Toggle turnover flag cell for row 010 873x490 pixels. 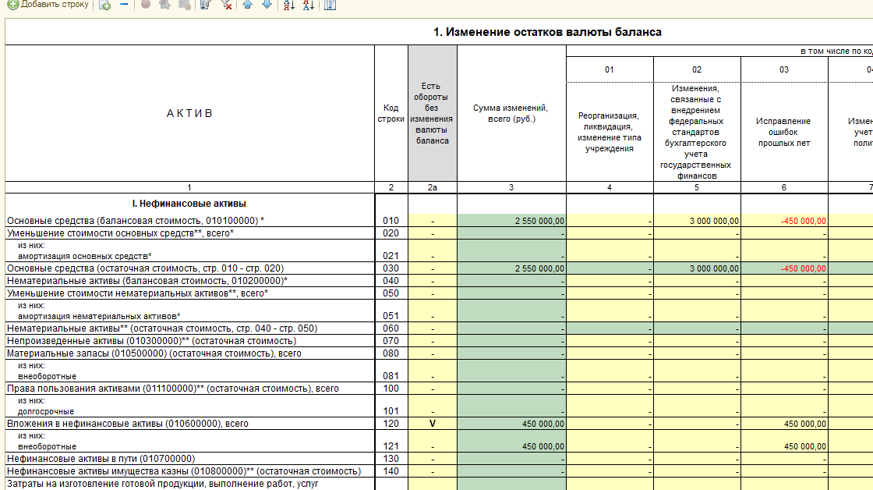point(433,221)
